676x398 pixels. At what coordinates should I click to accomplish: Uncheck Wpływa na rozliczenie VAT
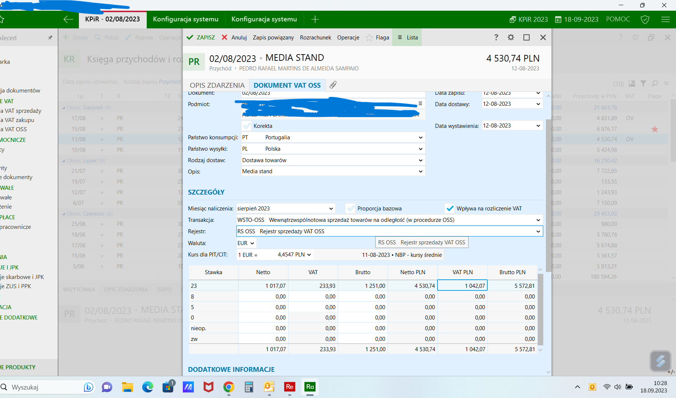pyautogui.click(x=450, y=209)
